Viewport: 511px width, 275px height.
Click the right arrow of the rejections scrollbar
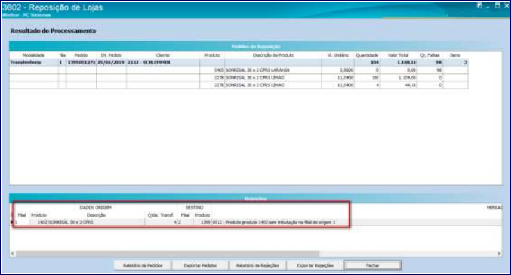click(499, 253)
